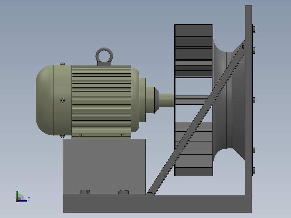The width and height of the screenshot is (291, 218).
Task: Click the curved inlet cone behind the impeller
Action: pyautogui.click(x=223, y=100)
